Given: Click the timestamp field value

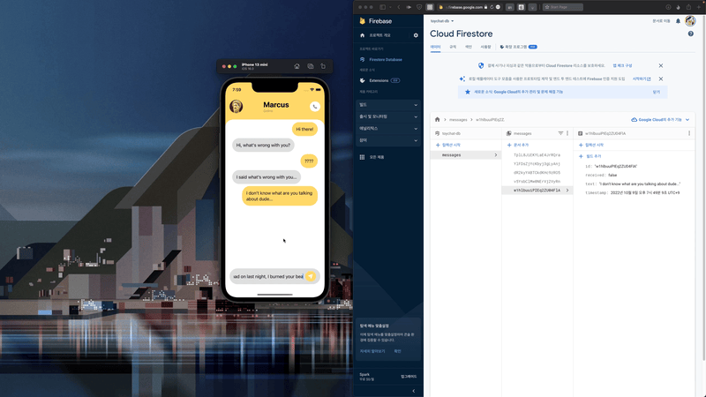Looking at the screenshot, I should (645, 192).
